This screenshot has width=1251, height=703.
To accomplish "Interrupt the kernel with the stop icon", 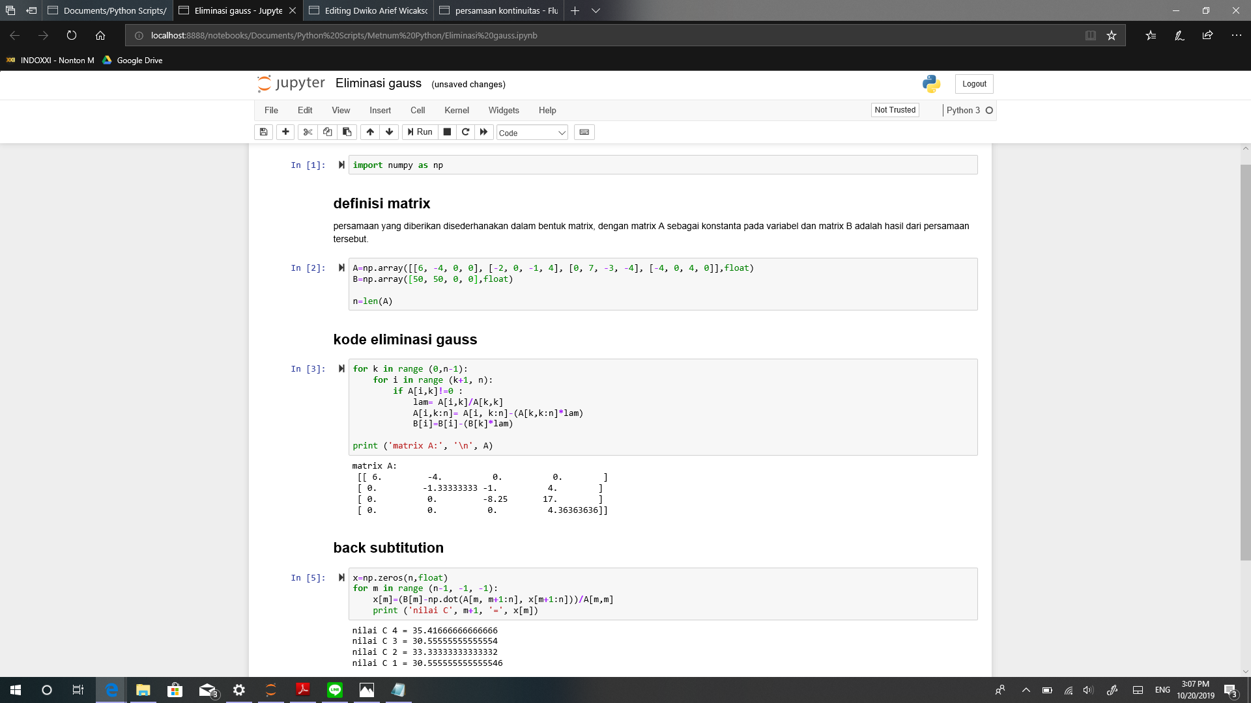I will point(447,132).
